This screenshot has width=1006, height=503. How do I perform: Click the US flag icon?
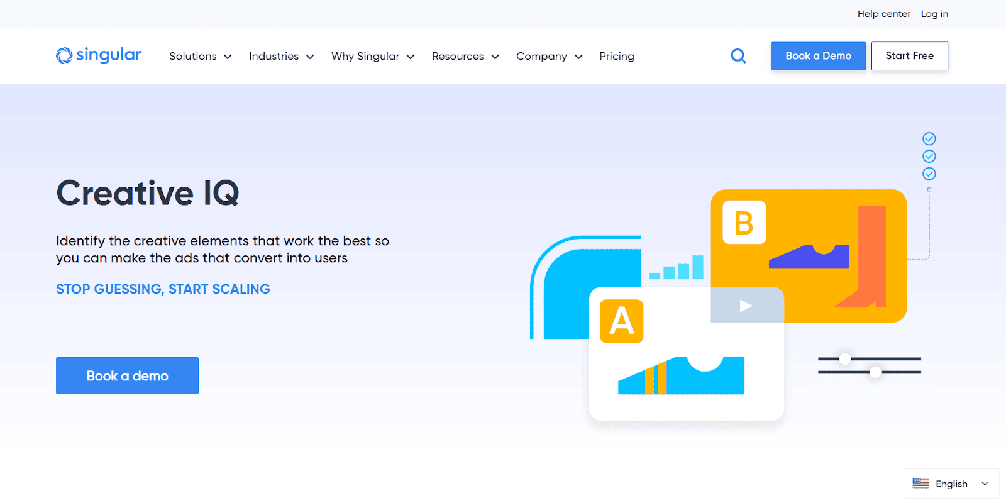(x=920, y=484)
